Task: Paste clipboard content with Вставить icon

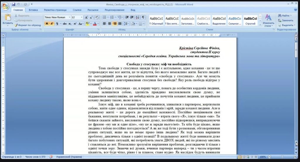Action: [8, 18]
